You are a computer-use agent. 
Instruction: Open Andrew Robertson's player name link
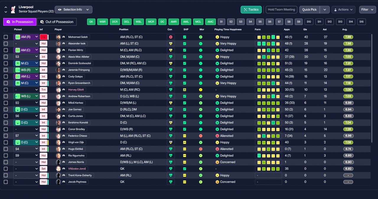79,96
